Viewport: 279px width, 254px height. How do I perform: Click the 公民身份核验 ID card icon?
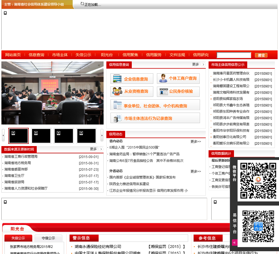(x=164, y=92)
